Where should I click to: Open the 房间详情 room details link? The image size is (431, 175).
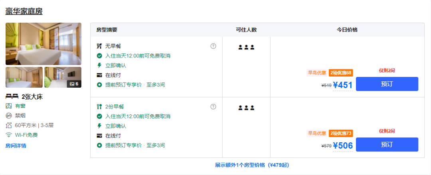click(x=16, y=146)
